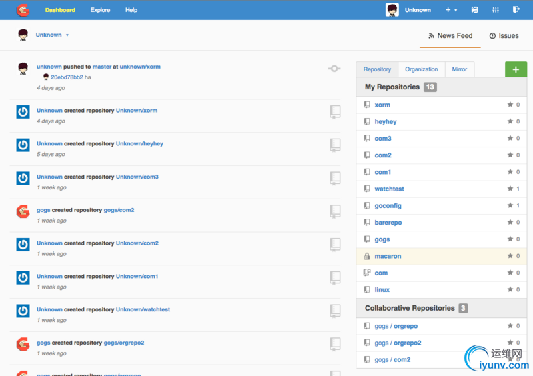Open the Issues tab
Viewport: 533px width, 376px height.
[x=504, y=36]
